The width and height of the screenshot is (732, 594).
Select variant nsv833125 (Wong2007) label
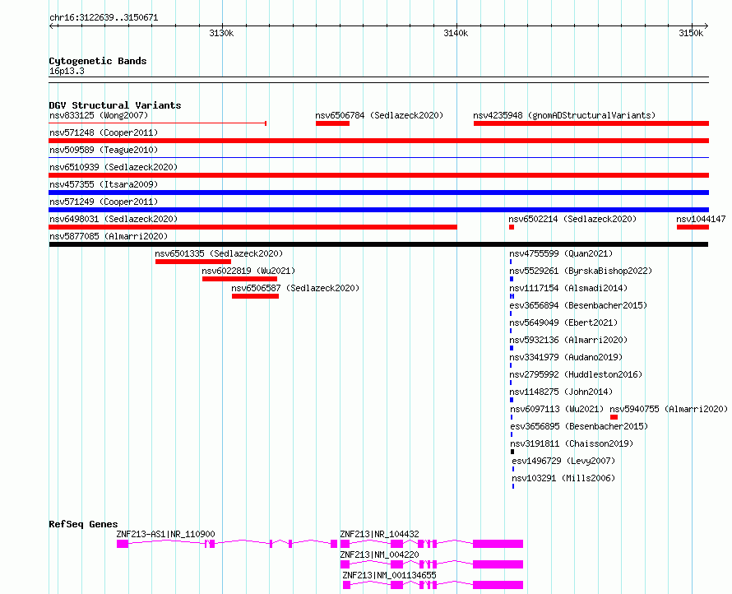click(99, 115)
